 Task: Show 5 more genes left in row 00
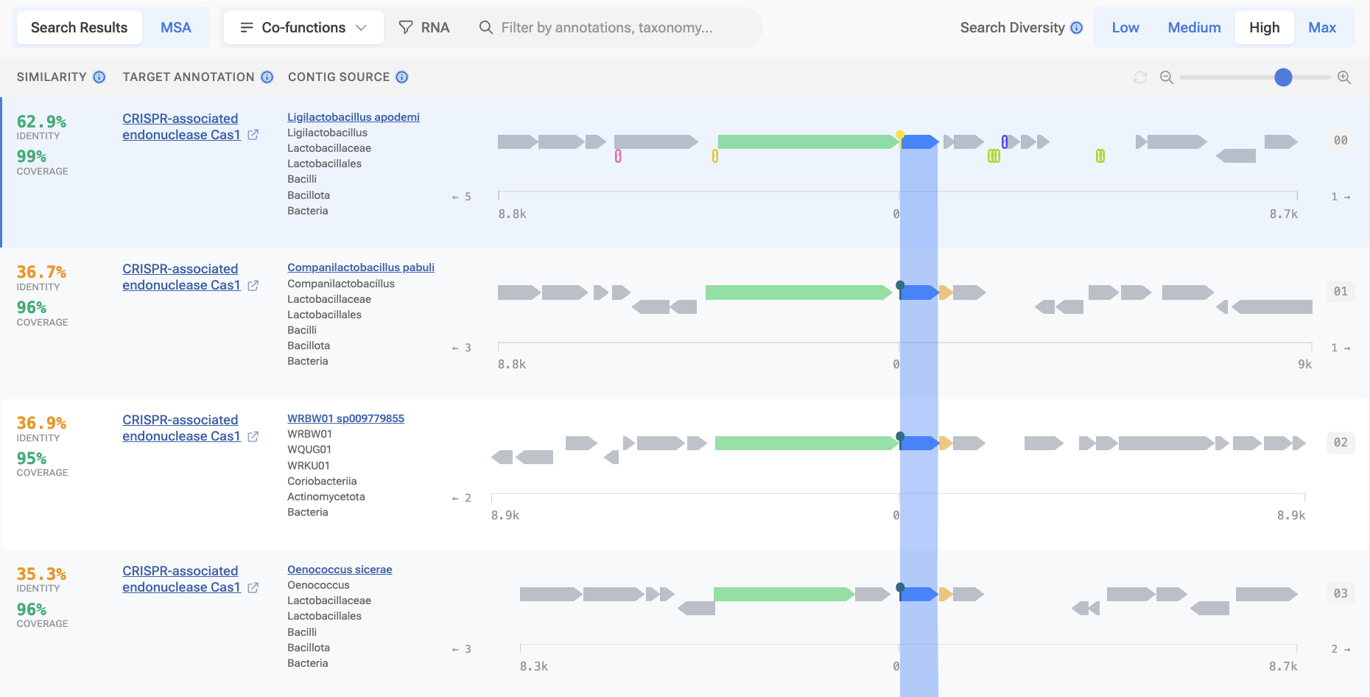click(462, 197)
